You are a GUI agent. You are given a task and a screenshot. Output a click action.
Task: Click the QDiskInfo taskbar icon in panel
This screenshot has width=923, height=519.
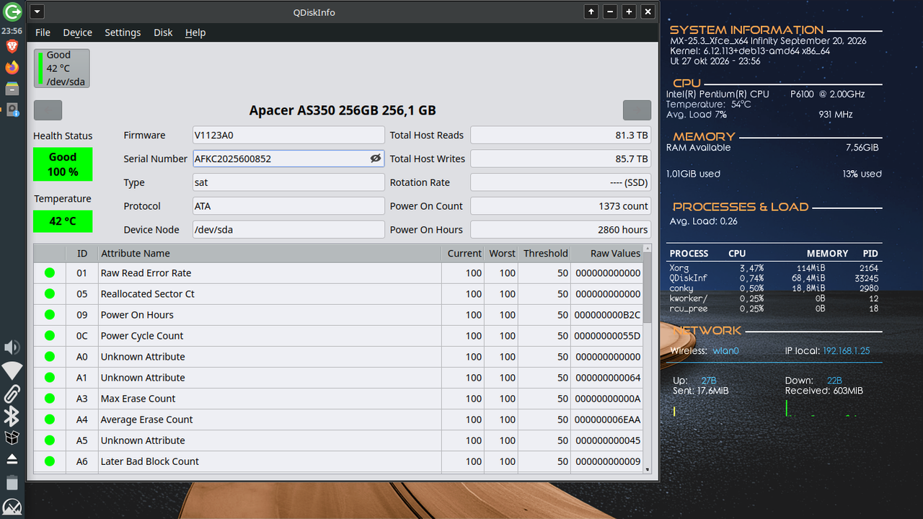point(12,110)
